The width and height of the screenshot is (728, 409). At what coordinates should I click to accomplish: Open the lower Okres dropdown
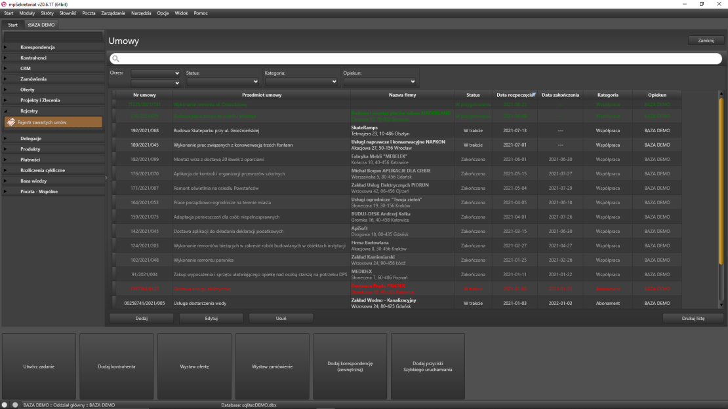155,83
